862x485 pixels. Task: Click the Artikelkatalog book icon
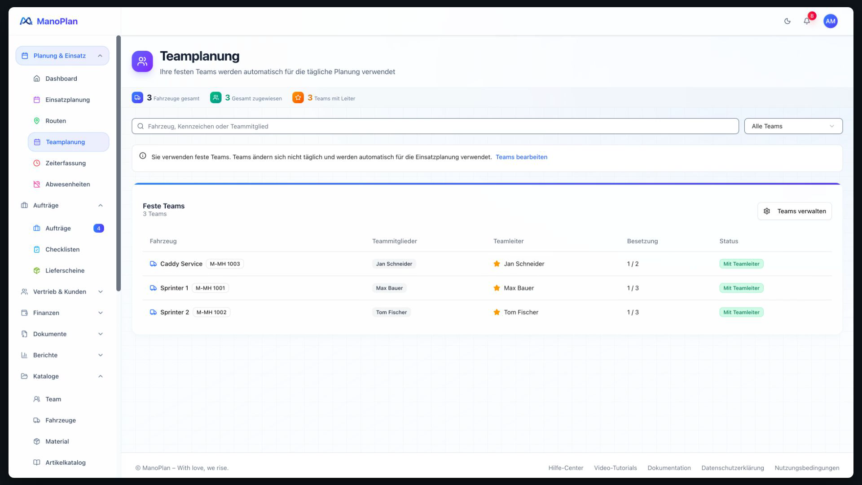coord(37,463)
